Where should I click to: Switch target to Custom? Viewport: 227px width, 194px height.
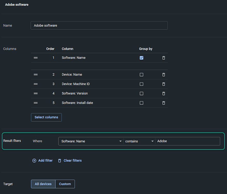(65, 184)
